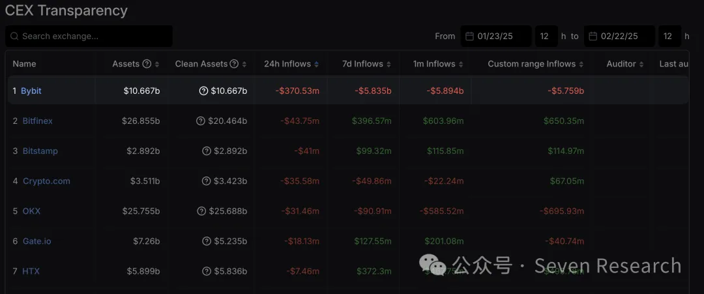Click the Assets column help icon
Viewport: 704px width, 294px height.
tap(147, 64)
